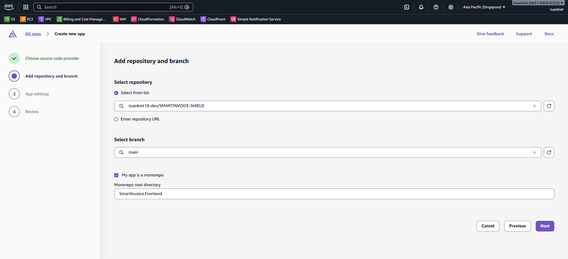Viewport: 568px width, 259px height.
Task: Go to the Amplify logo home
Action: tap(13, 34)
